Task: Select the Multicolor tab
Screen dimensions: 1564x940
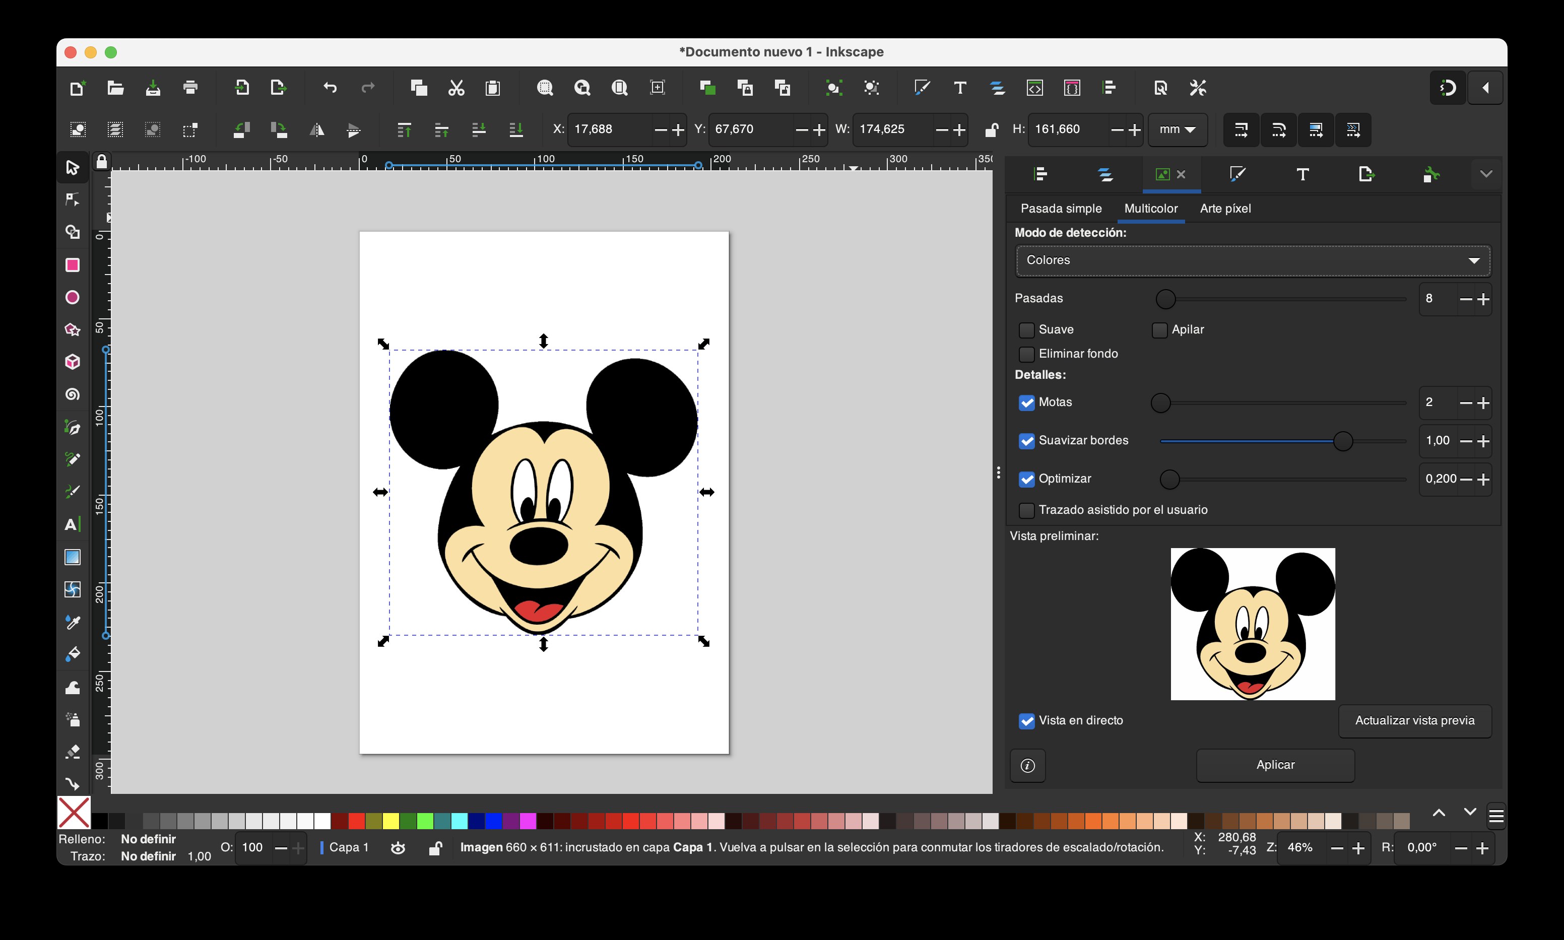Action: [1151, 209]
